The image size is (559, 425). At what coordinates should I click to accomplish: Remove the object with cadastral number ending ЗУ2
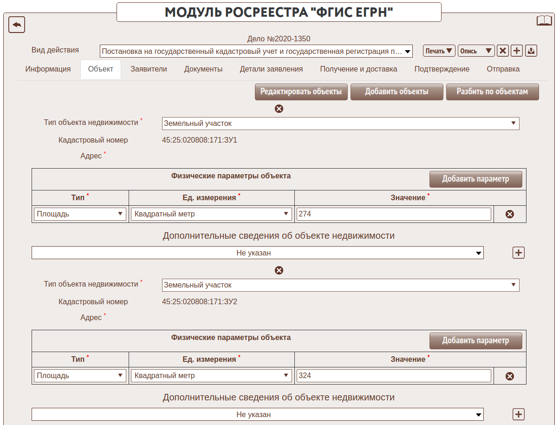279,270
